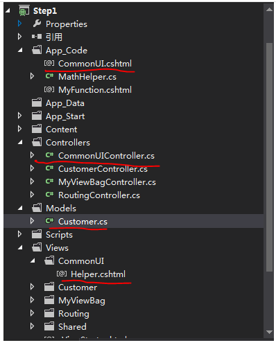Click the App_Start folder icon
The height and width of the screenshot is (345, 276).
(37, 116)
